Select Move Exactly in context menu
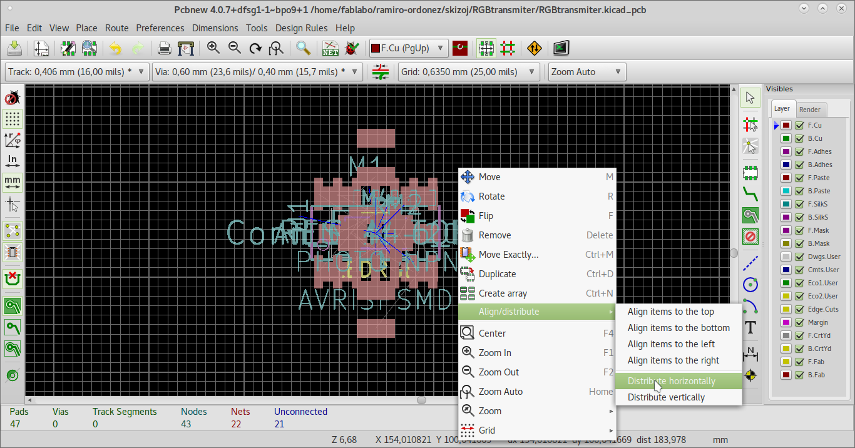The height and width of the screenshot is (448, 855). [508, 255]
